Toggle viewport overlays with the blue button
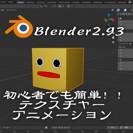This screenshot has height=133, width=133. click(x=125, y=10)
